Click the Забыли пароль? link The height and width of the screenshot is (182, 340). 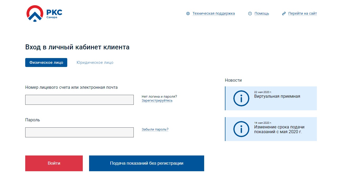pyautogui.click(x=155, y=129)
